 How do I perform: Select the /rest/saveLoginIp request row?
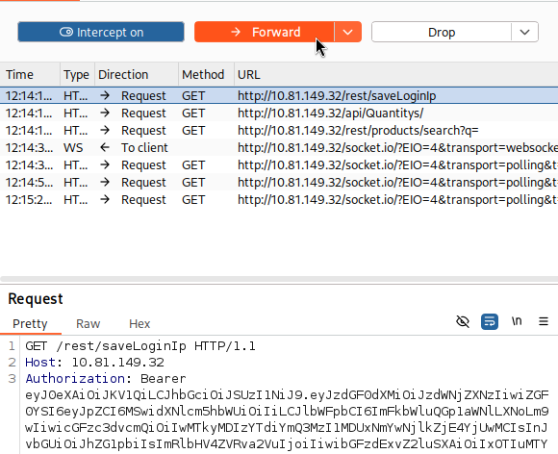(x=279, y=96)
